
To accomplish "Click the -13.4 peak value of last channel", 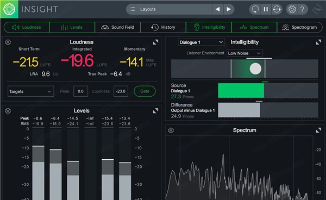I will (x=124, y=118).
